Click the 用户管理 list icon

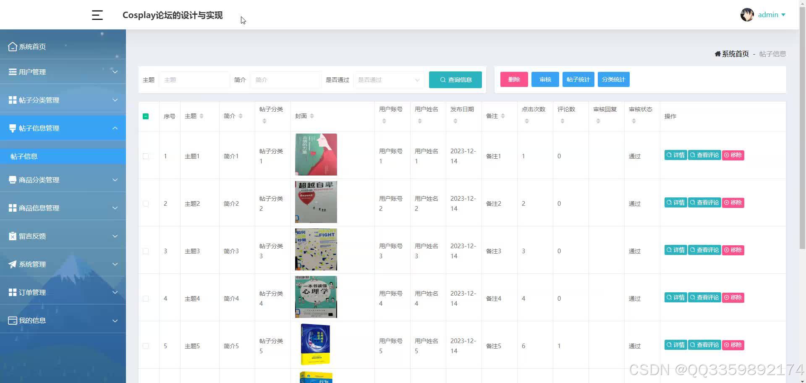[x=13, y=72]
